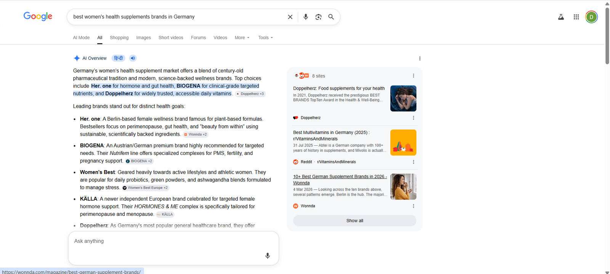
Task: Listen to AI Overview speaker icon
Action: tap(133, 58)
